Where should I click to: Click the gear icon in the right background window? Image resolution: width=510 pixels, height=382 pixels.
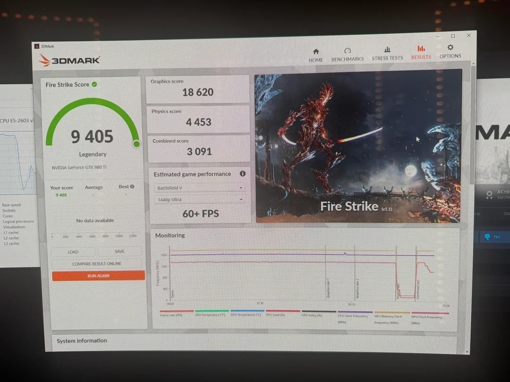coord(489,195)
